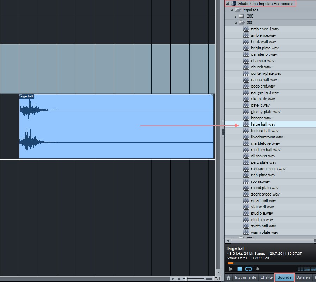Screen dimensions: 316x282
Task: Click brick wall.wav file icon
Action: point(246,42)
